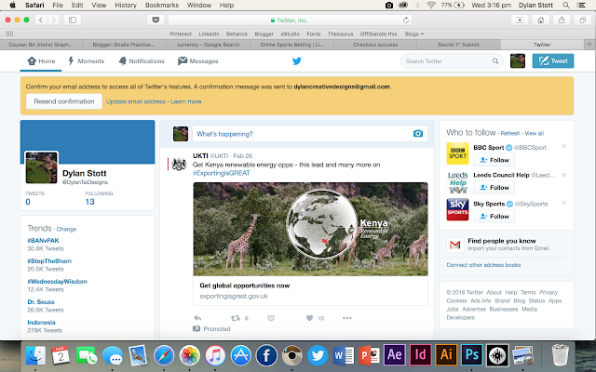Open the Kenya giraffe card image
Image resolution: width=596 pixels, height=372 pixels.
coord(310,229)
